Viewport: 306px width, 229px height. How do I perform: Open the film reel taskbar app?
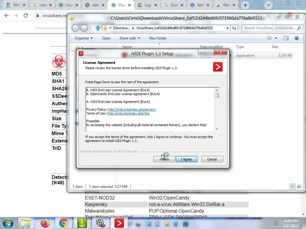click(100, 223)
